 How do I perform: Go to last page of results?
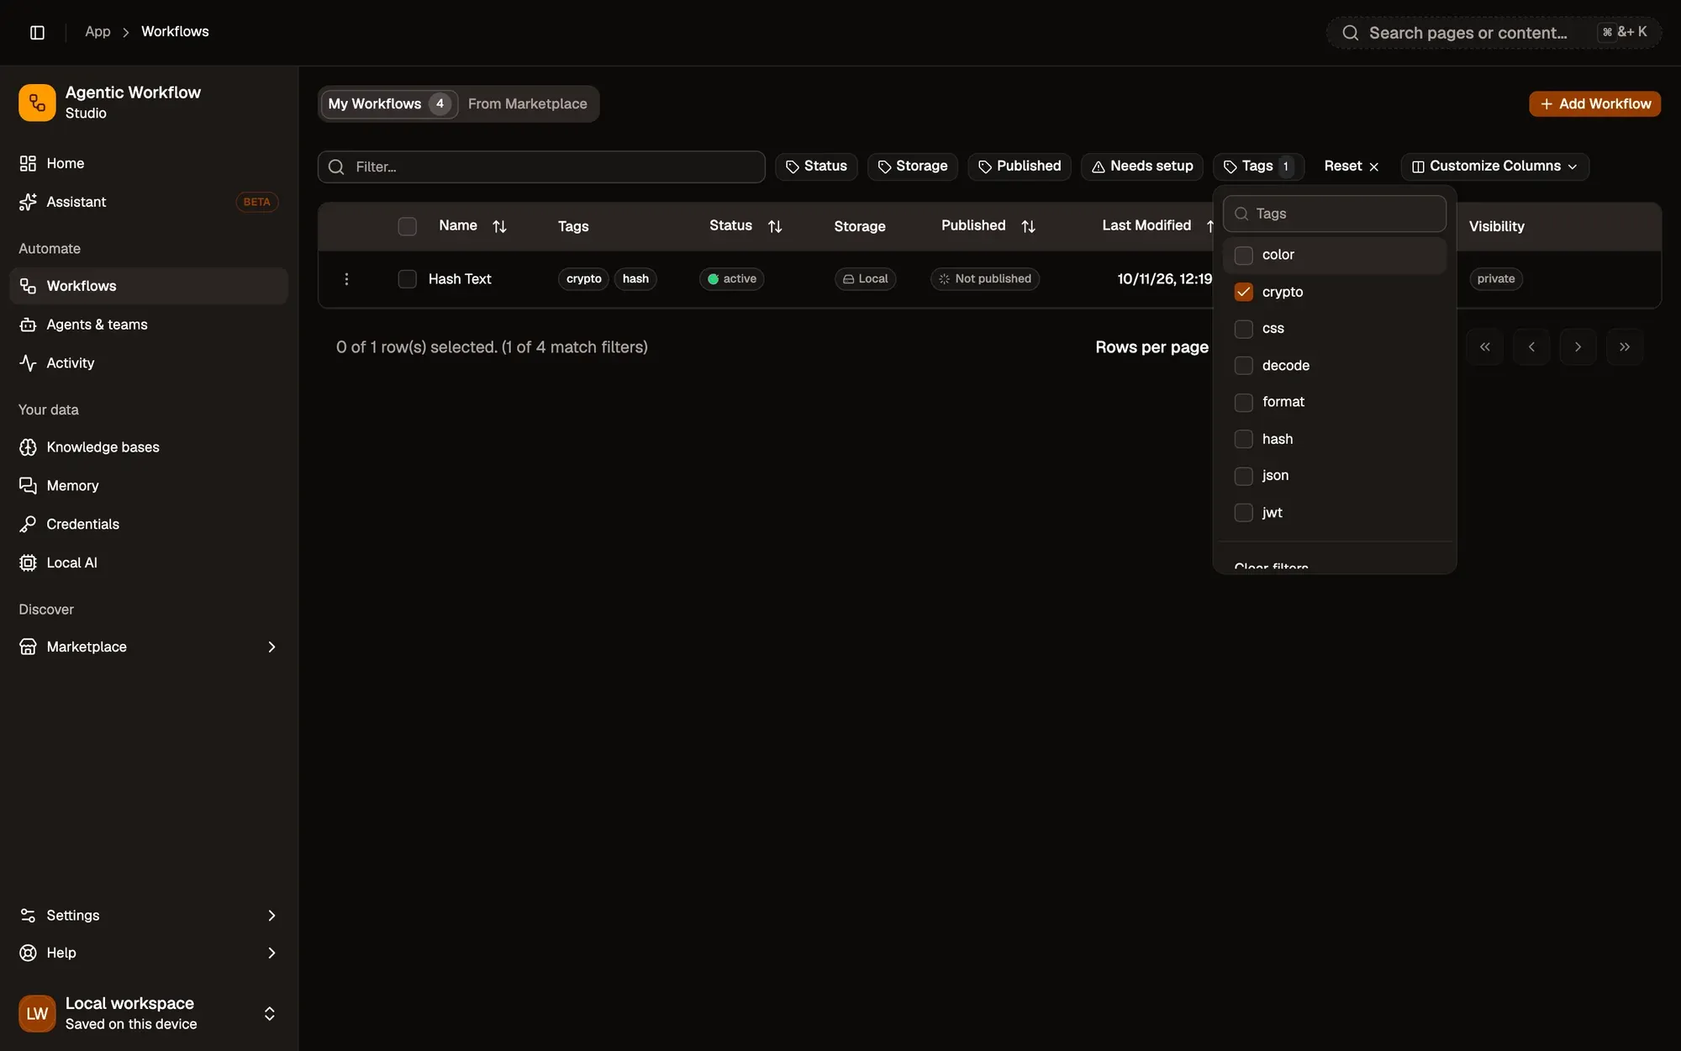pos(1625,347)
